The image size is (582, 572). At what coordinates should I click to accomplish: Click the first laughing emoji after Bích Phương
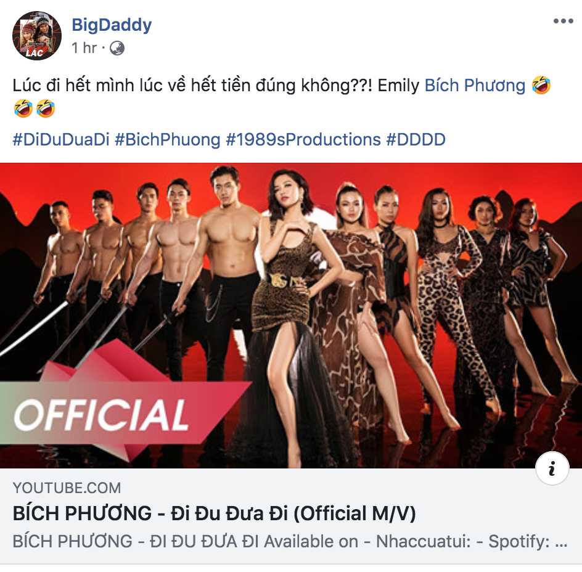(541, 85)
